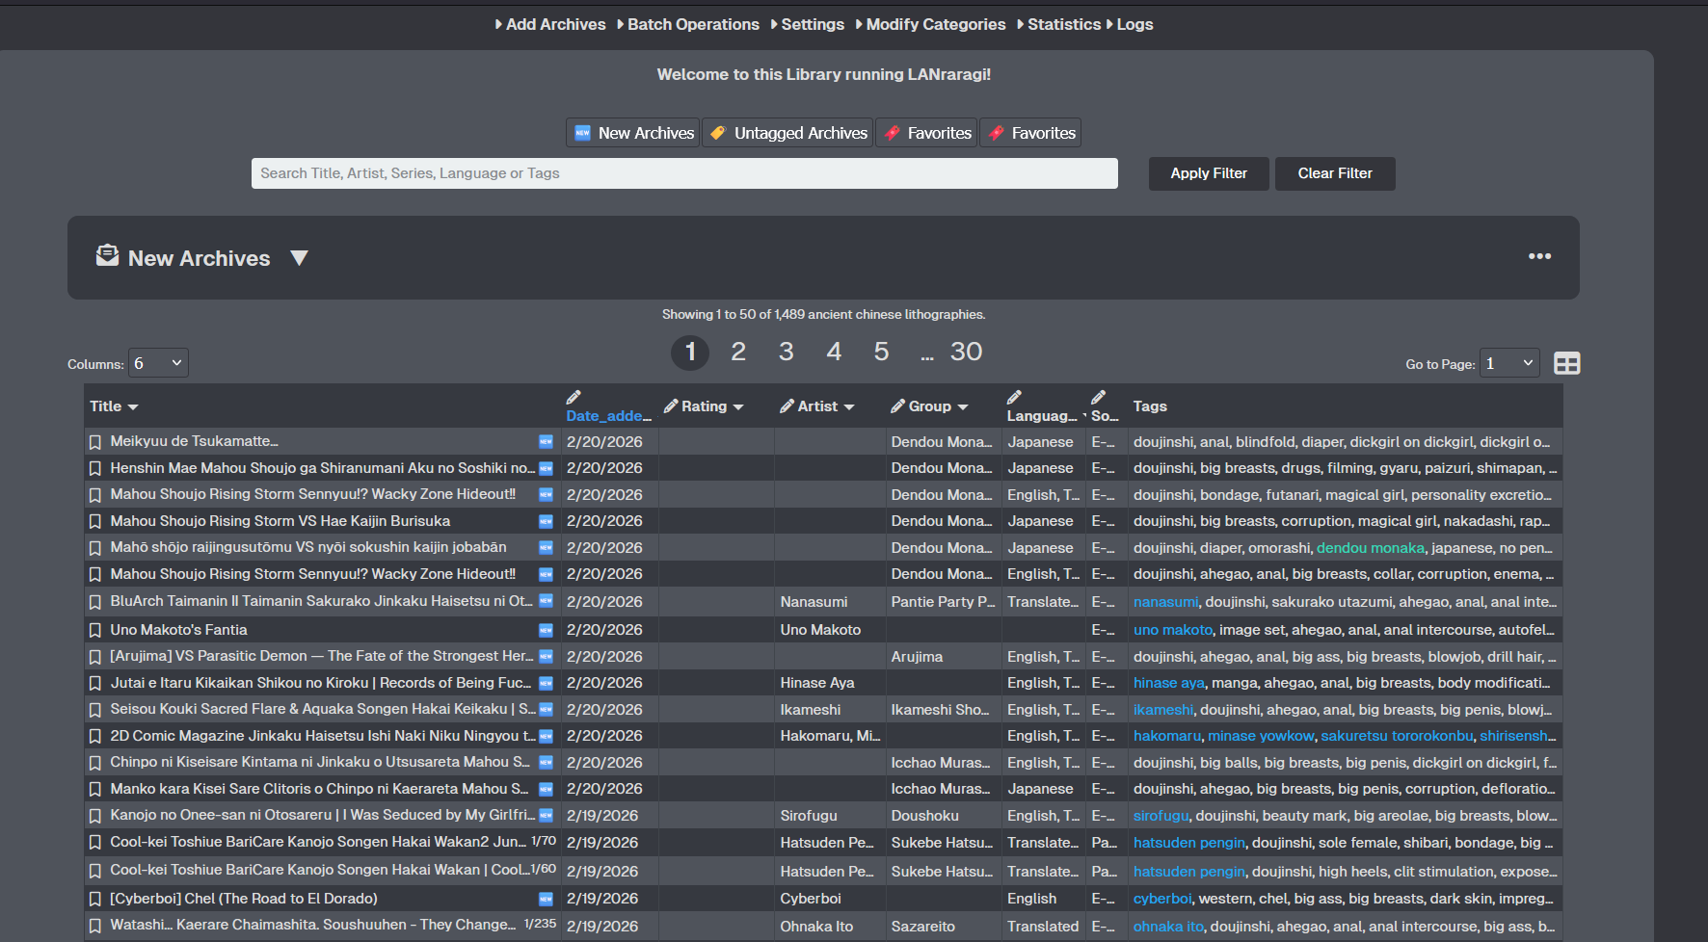Screen dimensions: 1708x942
Task: Toggle bookmark for Seisou Kouki Sacred Flare row
Action: click(95, 710)
